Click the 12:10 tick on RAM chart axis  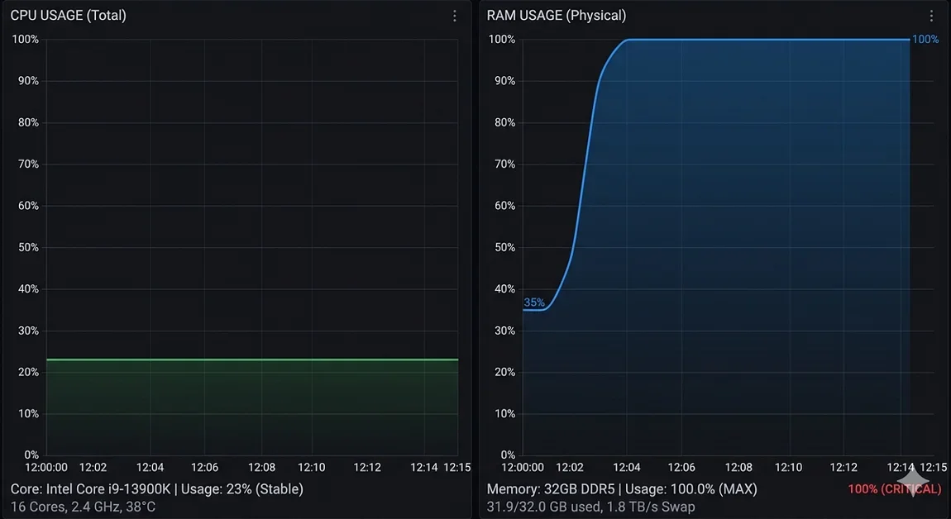tap(788, 468)
